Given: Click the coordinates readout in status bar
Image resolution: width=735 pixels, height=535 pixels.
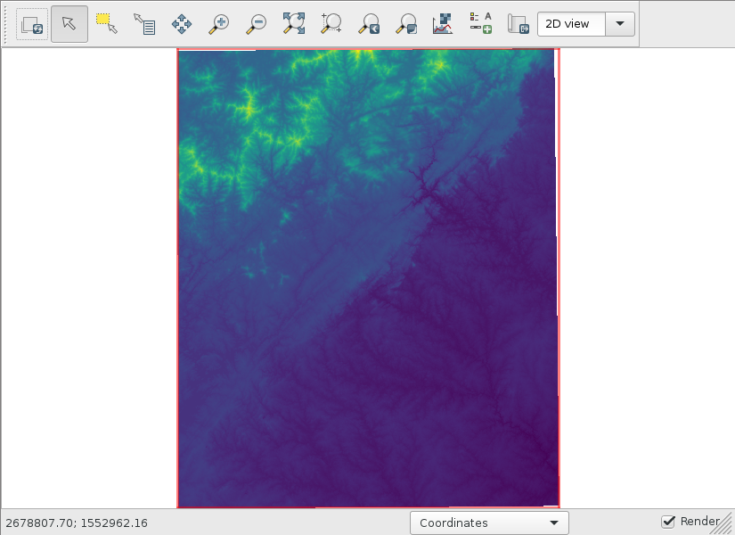Looking at the screenshot, I should click(x=77, y=523).
